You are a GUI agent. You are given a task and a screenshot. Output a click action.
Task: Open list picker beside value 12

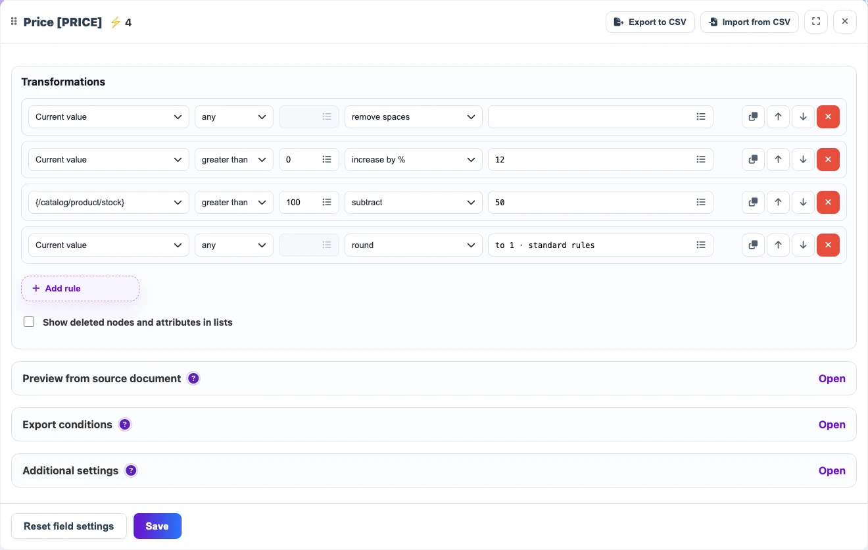coord(701,159)
